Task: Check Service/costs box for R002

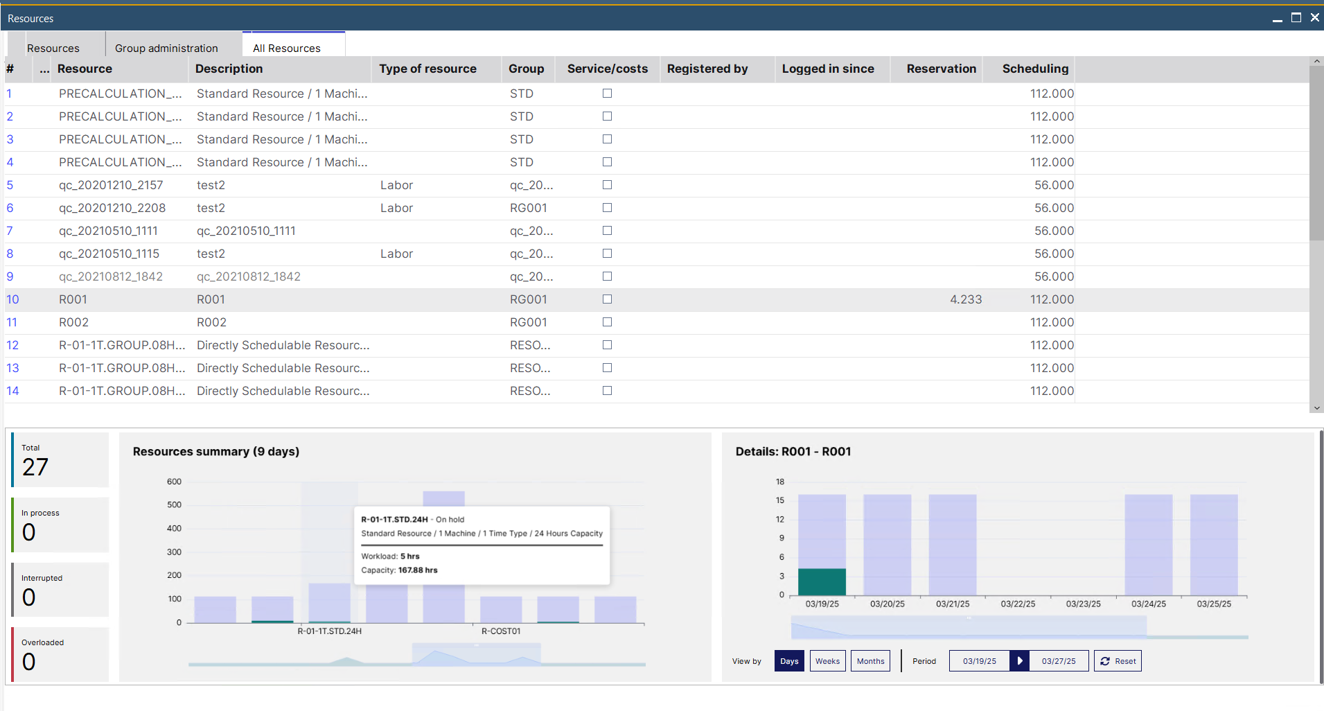Action: click(x=607, y=322)
